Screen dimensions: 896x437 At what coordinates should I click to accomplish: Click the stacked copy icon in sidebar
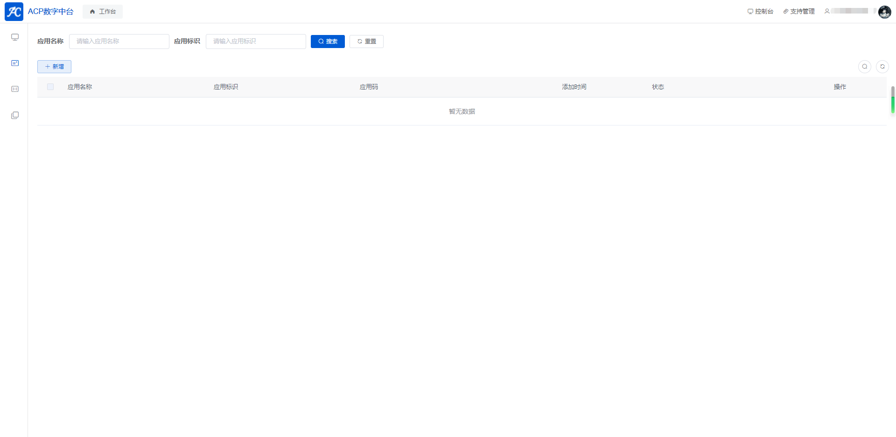coord(15,115)
